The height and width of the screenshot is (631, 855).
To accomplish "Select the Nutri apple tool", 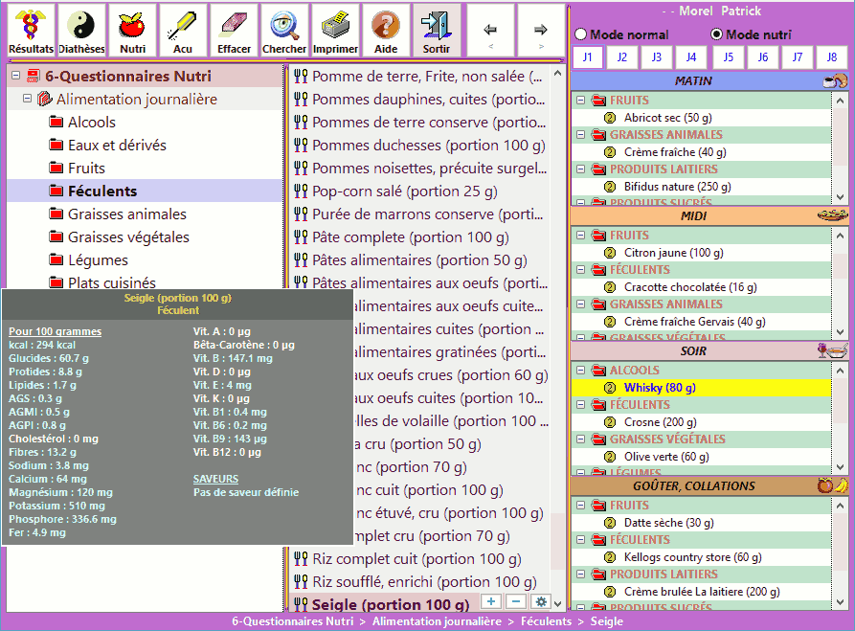I will pyautogui.click(x=132, y=30).
